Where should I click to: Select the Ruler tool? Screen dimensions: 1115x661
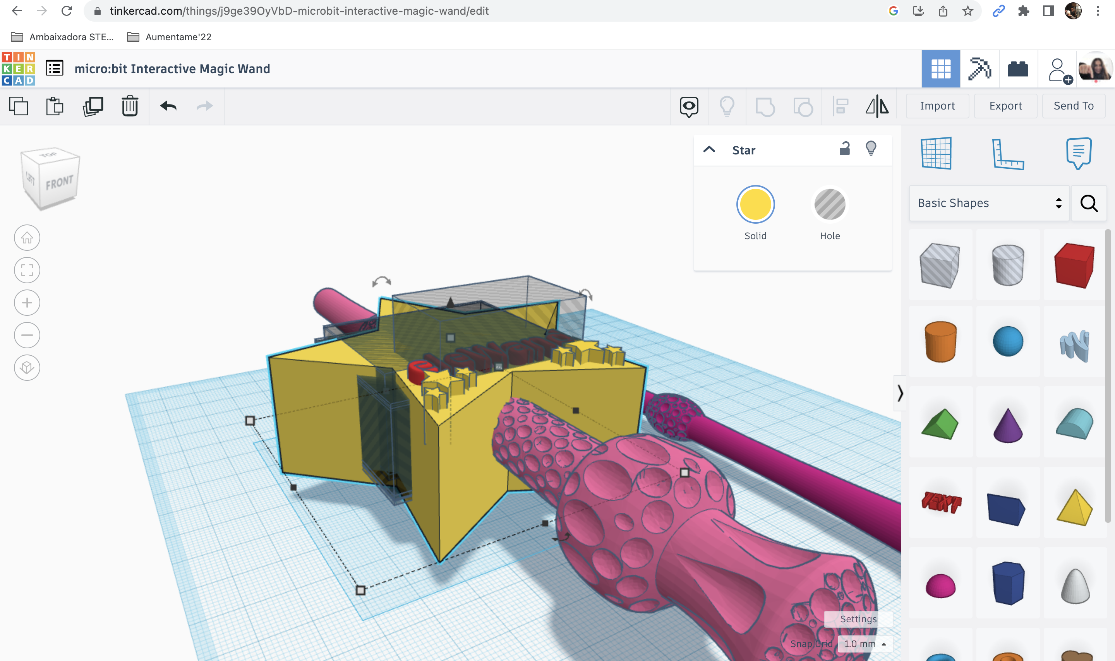click(x=1008, y=154)
